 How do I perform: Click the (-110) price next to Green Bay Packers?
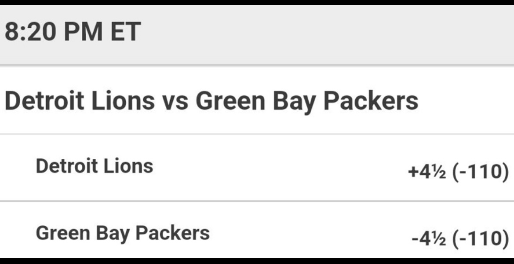pyautogui.click(x=481, y=238)
